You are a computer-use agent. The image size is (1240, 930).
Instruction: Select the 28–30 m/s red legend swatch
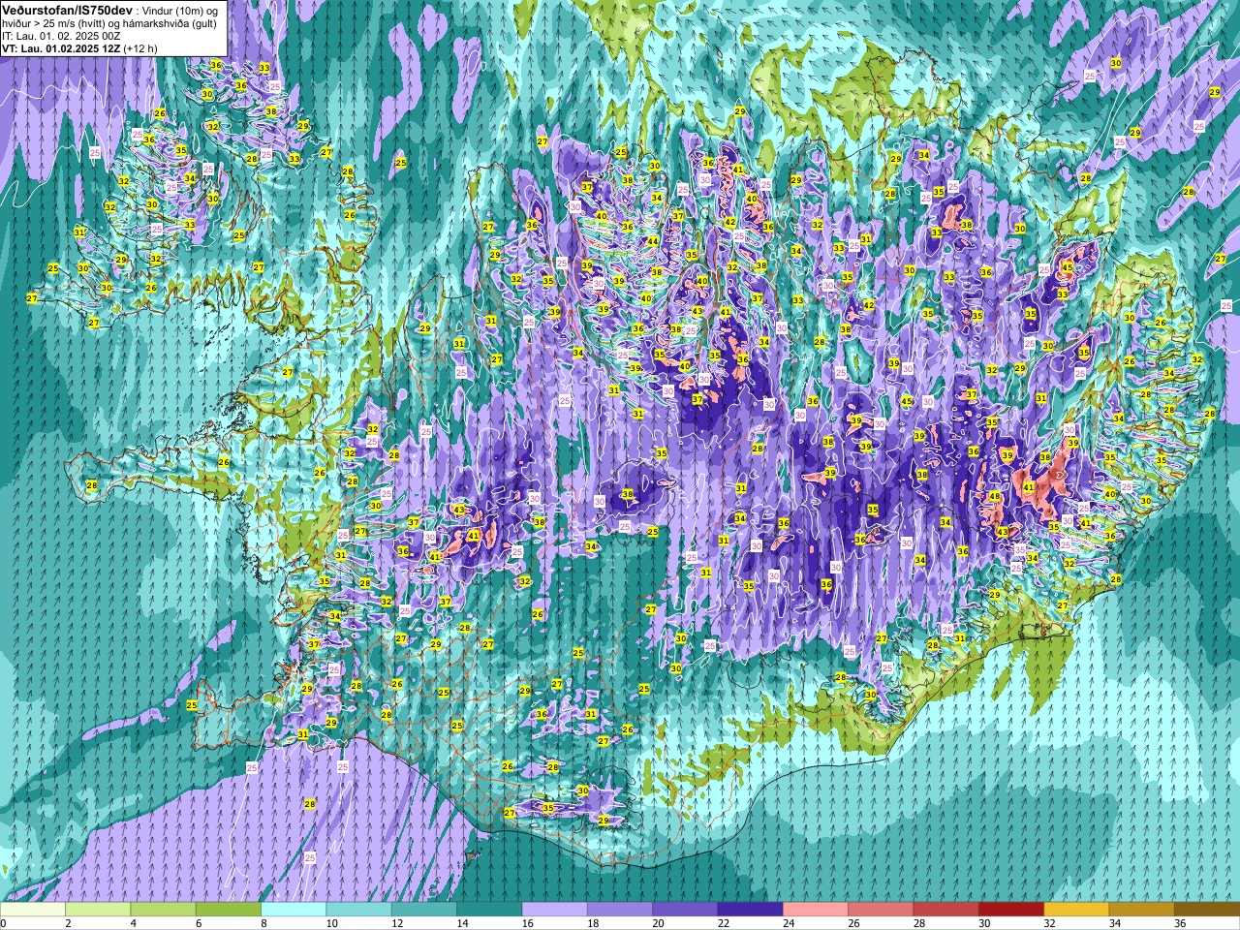[x=945, y=910]
